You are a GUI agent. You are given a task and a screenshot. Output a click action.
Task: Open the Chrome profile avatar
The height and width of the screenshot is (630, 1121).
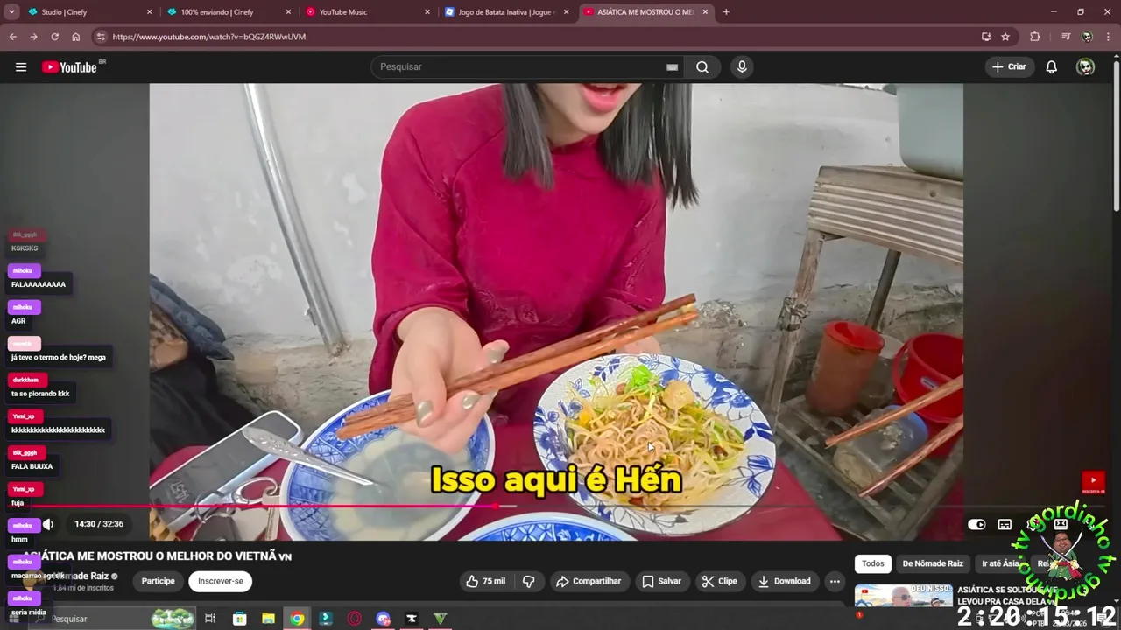pos(1087,37)
